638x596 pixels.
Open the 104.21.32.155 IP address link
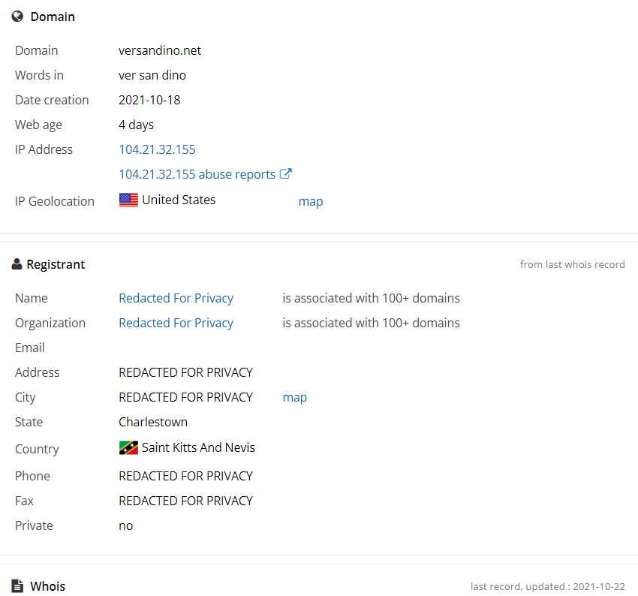tap(157, 149)
